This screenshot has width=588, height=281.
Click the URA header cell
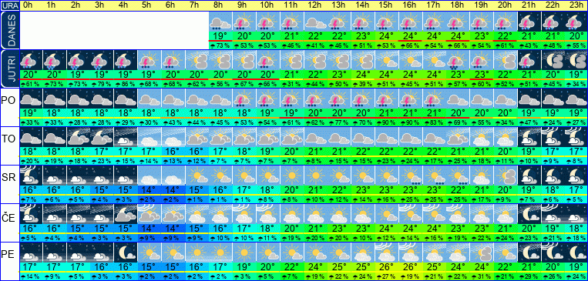coord(9,5)
